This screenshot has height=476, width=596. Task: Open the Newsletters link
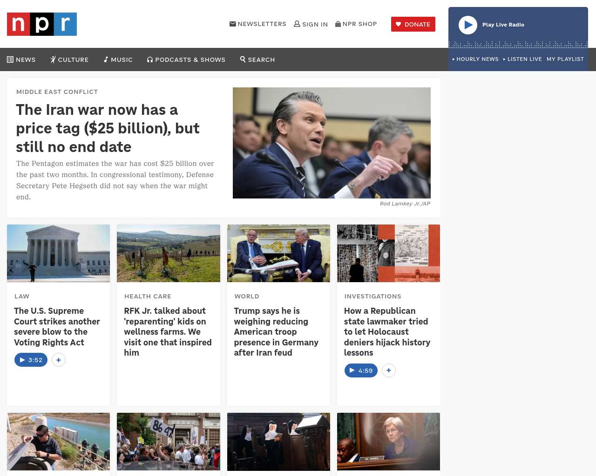(x=257, y=24)
